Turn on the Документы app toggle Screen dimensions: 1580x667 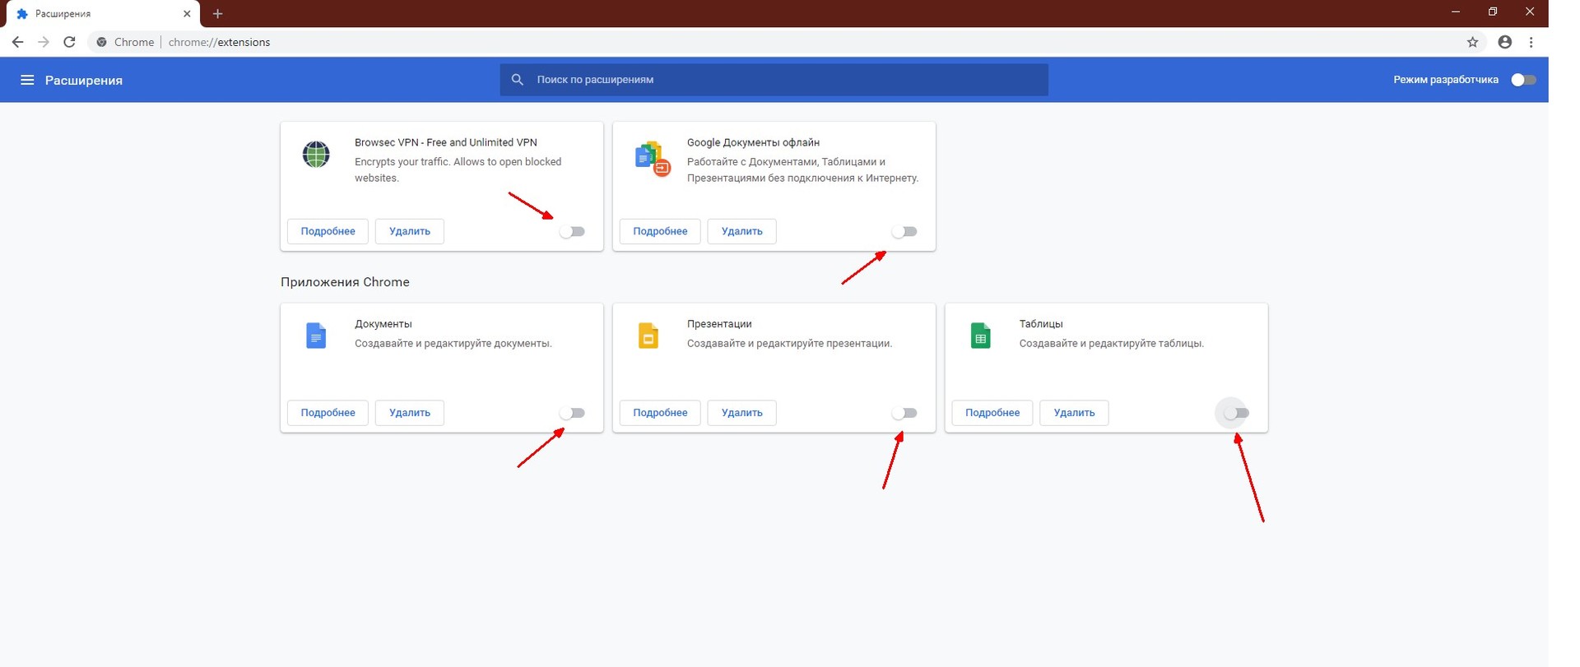coord(573,413)
